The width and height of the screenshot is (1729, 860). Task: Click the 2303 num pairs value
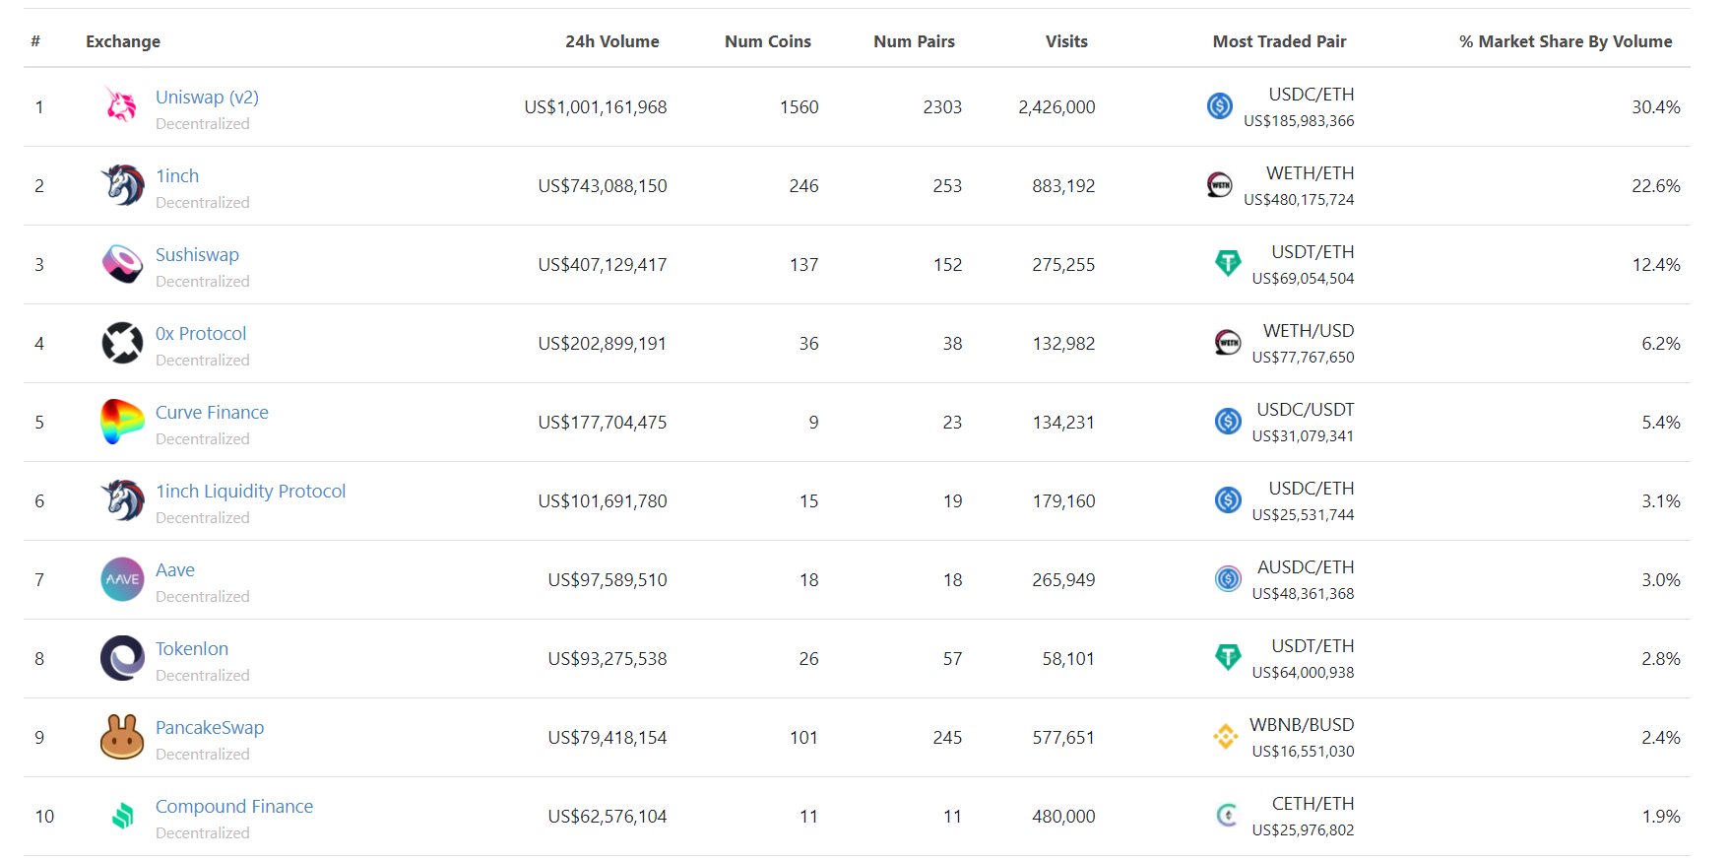pyautogui.click(x=942, y=106)
